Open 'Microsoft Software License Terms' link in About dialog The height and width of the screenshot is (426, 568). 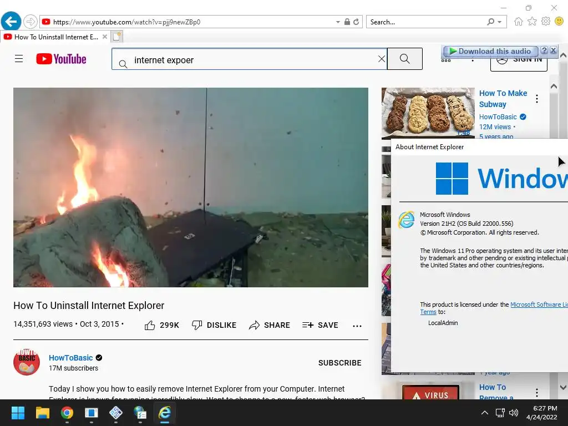click(539, 305)
